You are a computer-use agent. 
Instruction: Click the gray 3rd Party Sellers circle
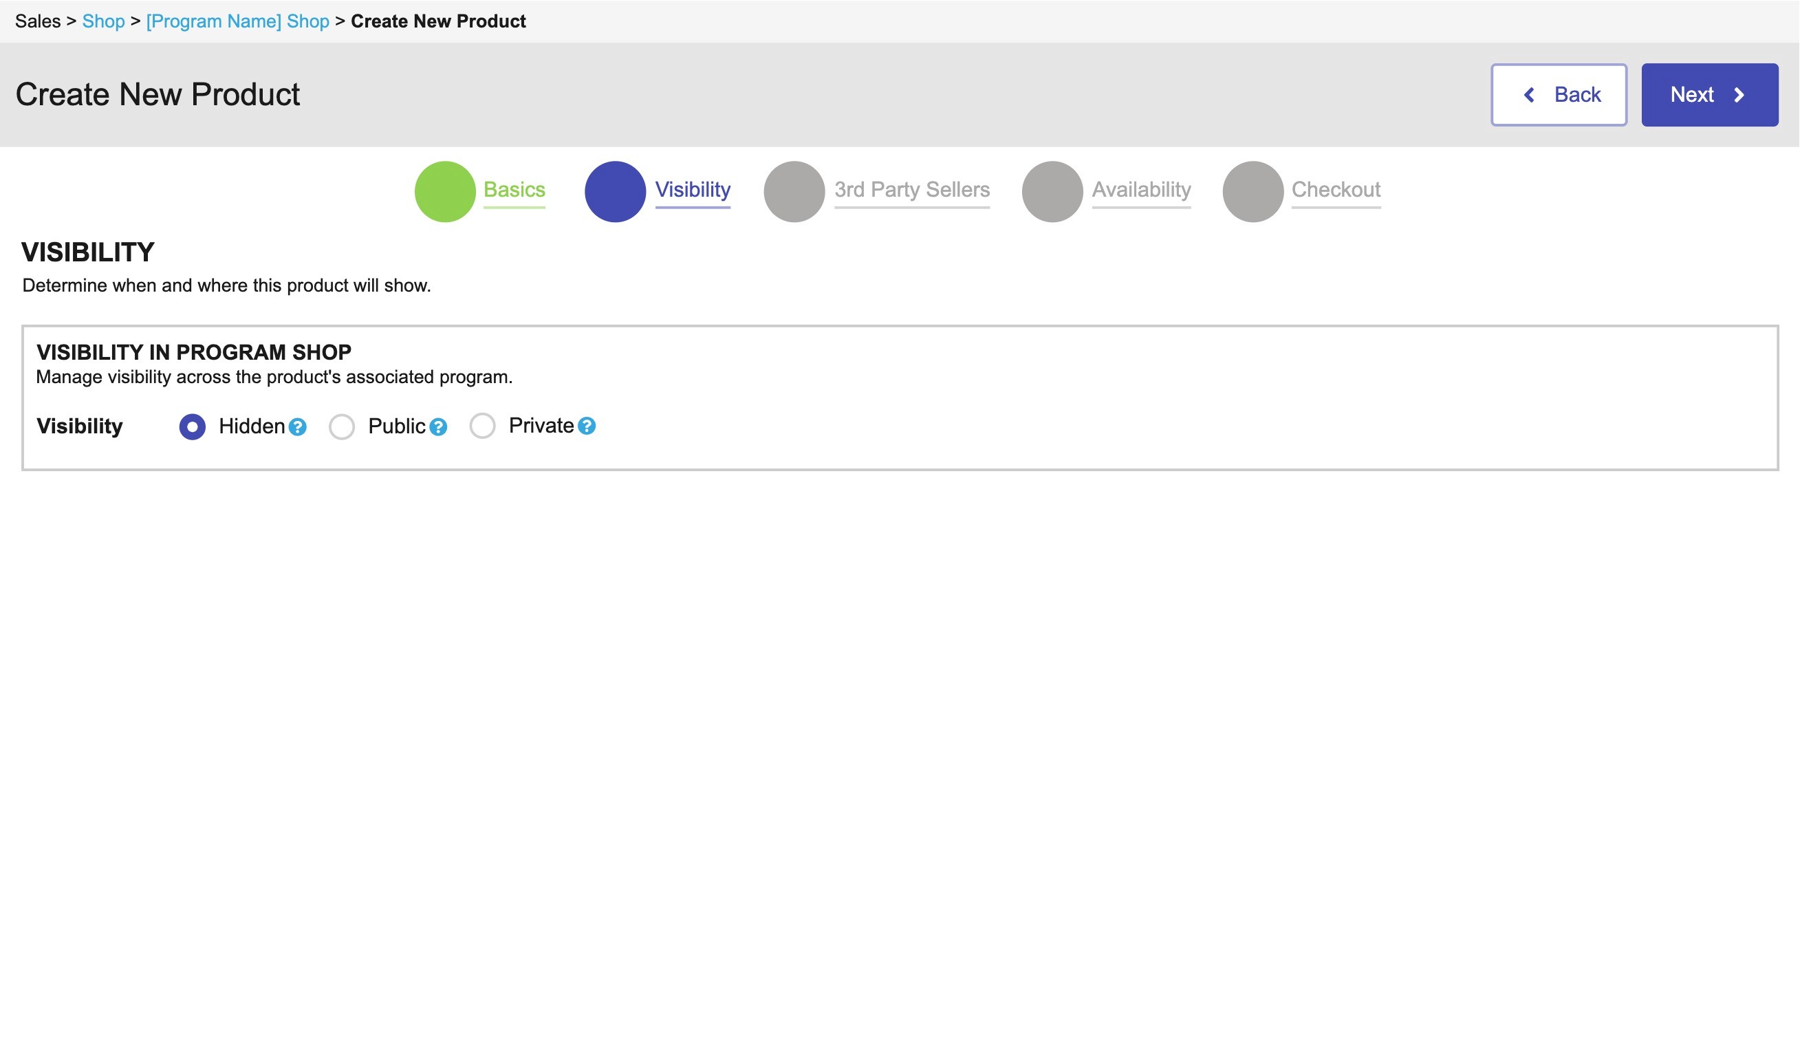coord(794,191)
